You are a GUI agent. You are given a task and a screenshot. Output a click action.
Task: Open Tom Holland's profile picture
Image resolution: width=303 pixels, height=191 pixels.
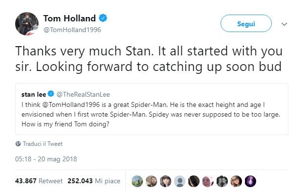tap(27, 24)
